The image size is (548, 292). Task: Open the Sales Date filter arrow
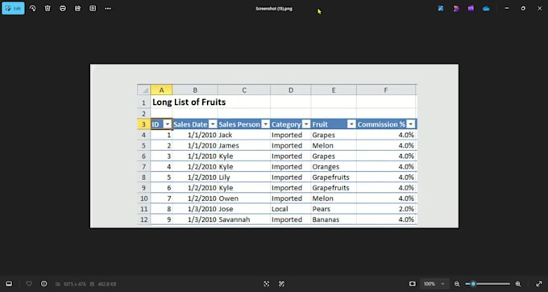click(x=213, y=124)
